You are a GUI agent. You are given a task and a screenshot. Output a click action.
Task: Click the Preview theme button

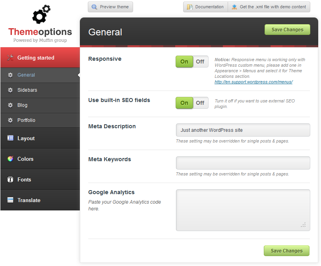point(110,7)
